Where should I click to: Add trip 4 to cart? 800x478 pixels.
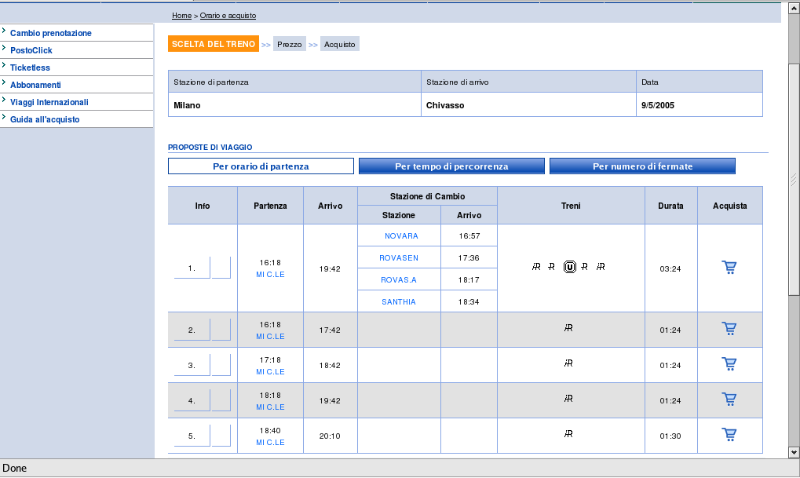[x=729, y=399]
